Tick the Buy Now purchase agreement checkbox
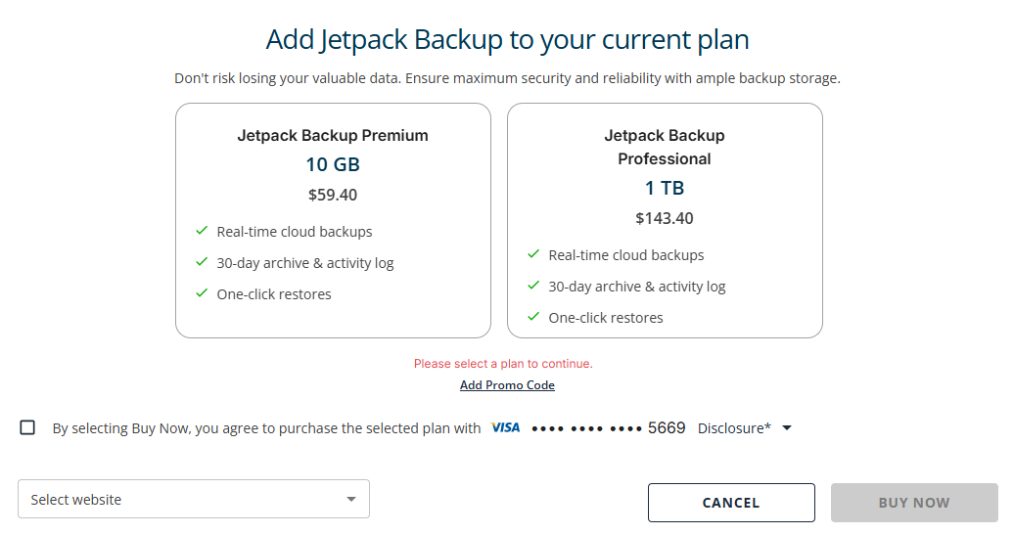 coord(27,427)
